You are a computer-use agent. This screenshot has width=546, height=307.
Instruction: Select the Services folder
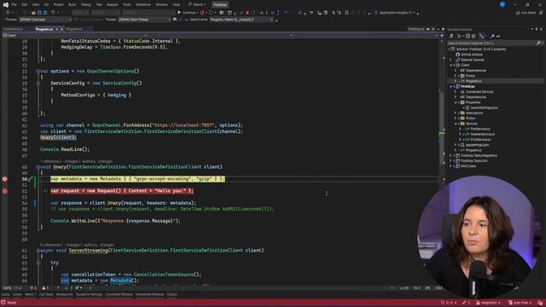pos(471,124)
